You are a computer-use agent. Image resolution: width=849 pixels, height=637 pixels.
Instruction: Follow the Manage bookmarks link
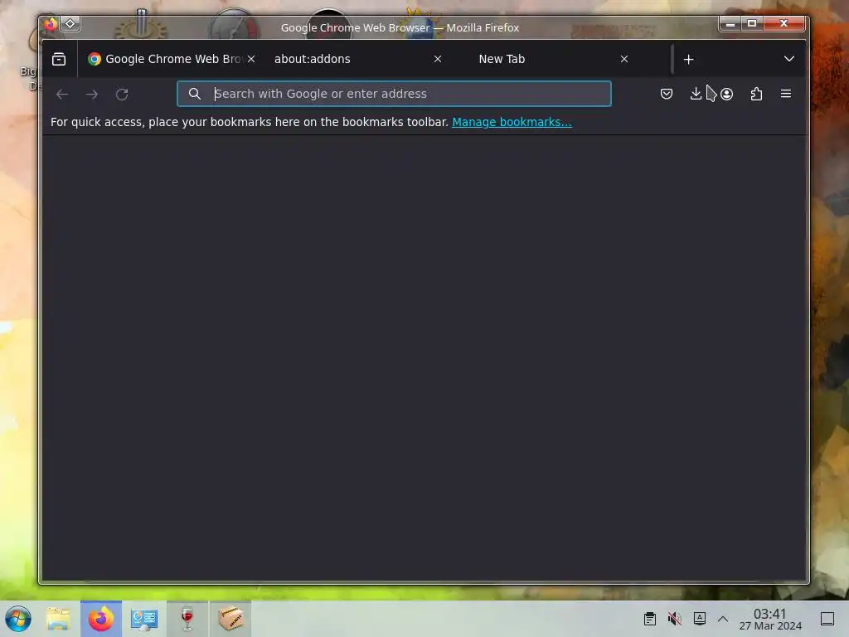click(512, 122)
